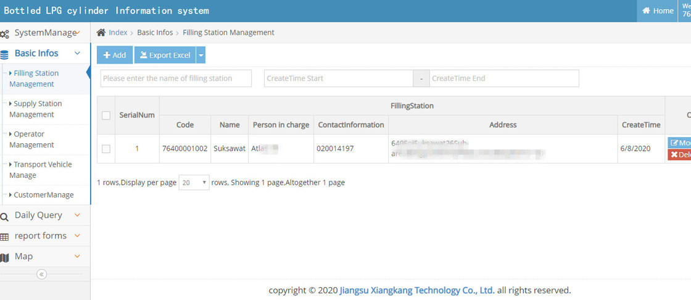Click the Add button

(115, 55)
